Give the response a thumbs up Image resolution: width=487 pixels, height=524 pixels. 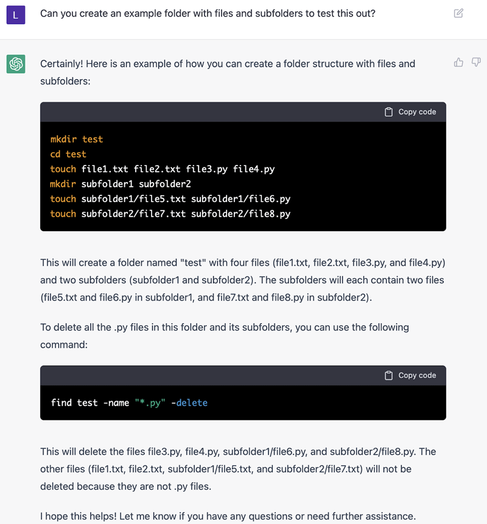tap(459, 62)
